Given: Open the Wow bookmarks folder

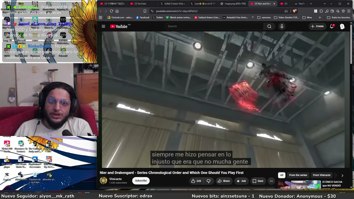Looking at the screenshot, I should 307,17.
